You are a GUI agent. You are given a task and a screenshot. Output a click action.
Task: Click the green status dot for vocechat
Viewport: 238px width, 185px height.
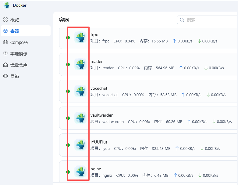pos(68,91)
